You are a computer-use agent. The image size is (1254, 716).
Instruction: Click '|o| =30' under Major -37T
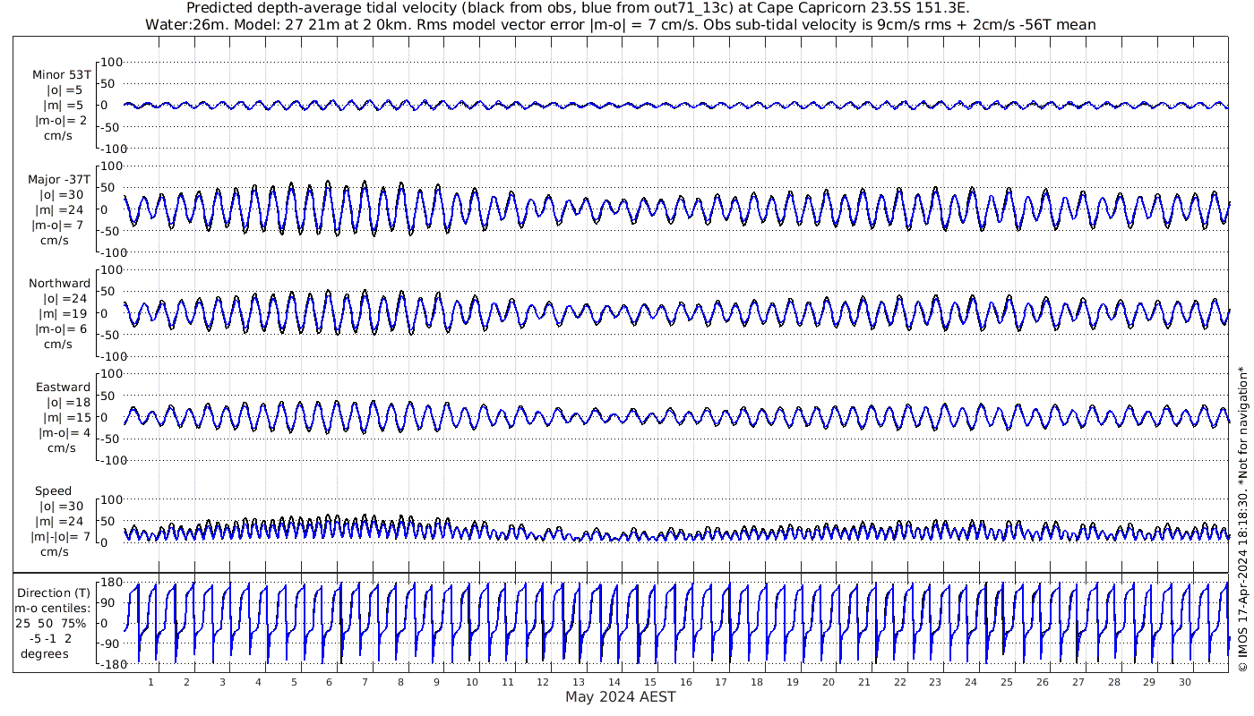[x=61, y=195]
